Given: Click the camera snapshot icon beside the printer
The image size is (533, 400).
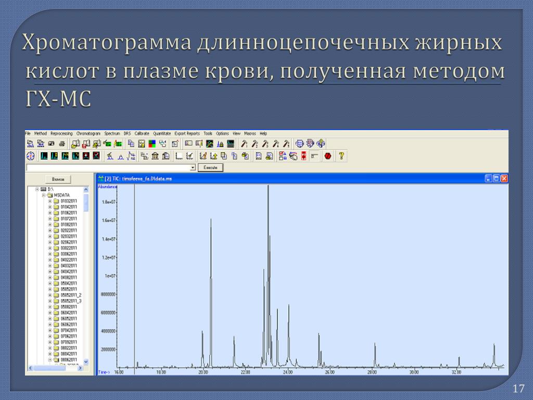Looking at the screenshot, I should [x=52, y=144].
